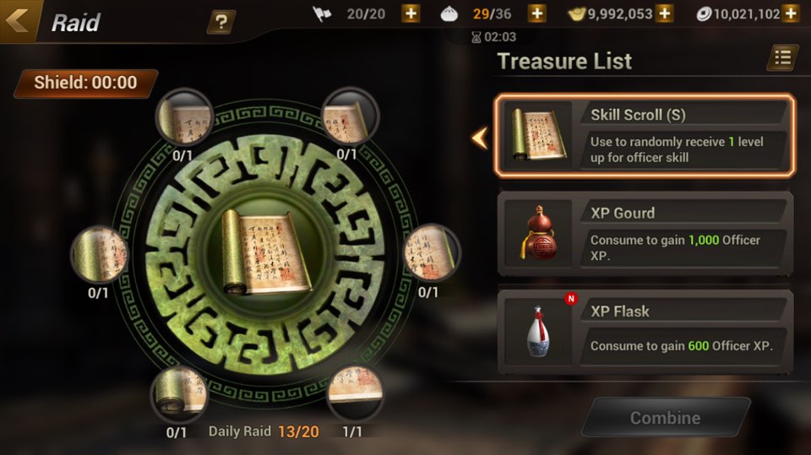Open the treasure list view icon
811x455 pixels.
[782, 58]
